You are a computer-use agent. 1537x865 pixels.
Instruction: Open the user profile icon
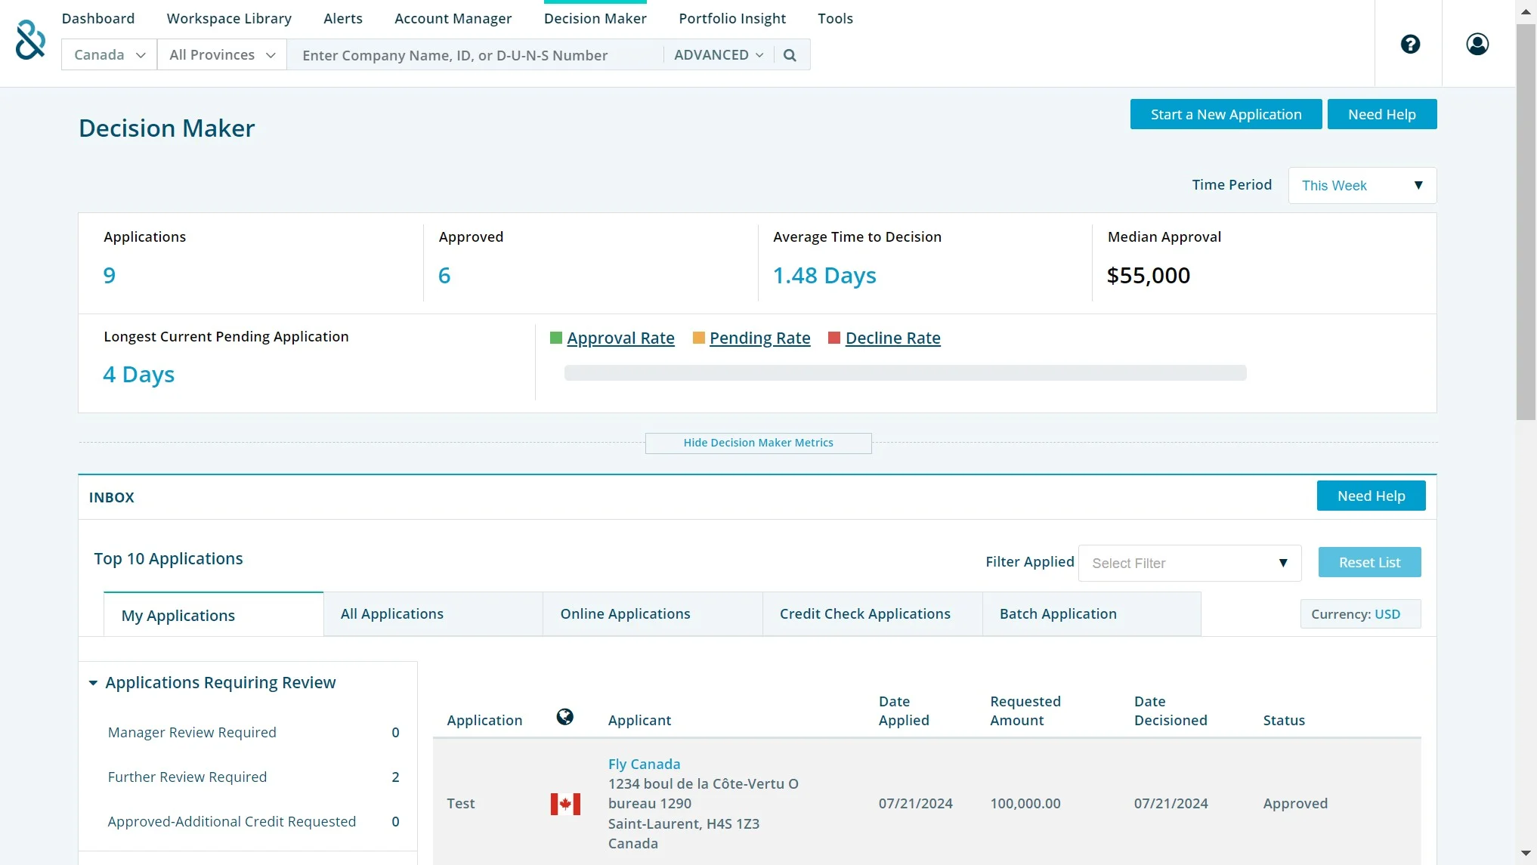1477,44
